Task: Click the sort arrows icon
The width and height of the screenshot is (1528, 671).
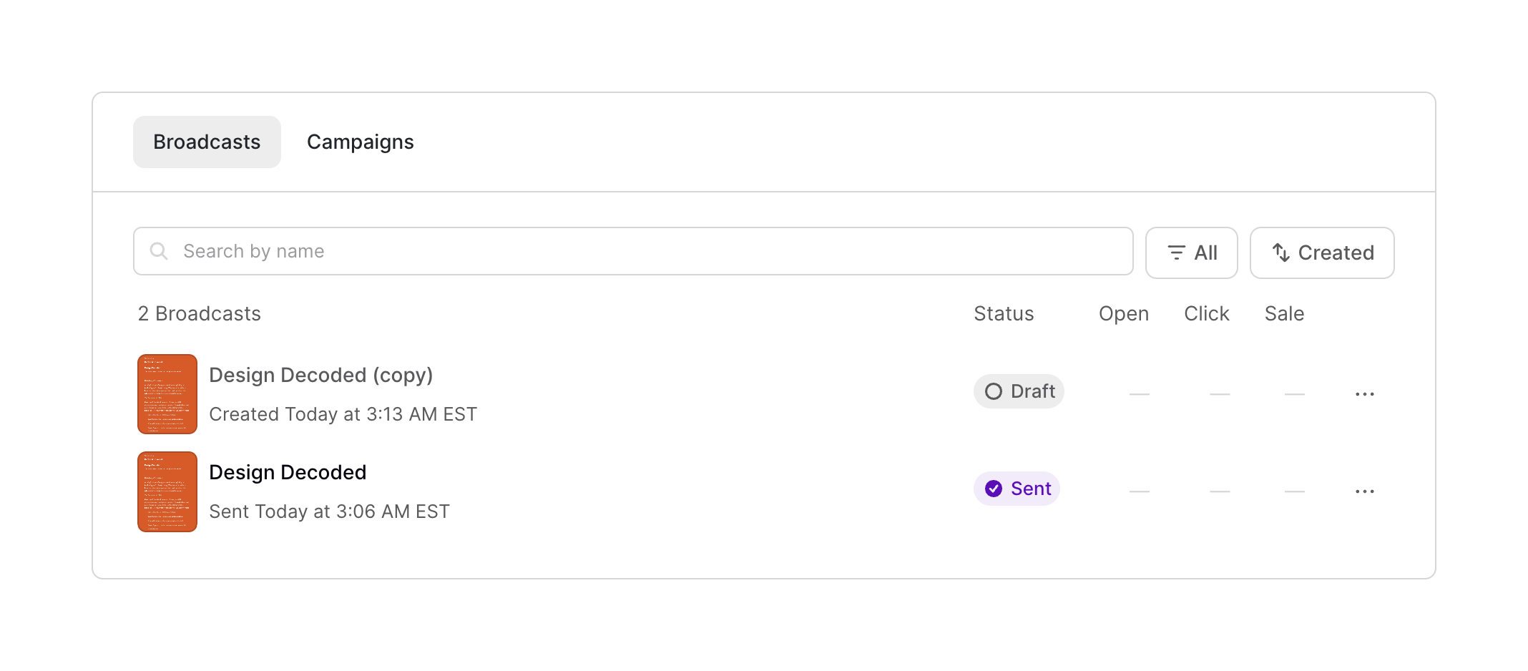Action: (1280, 253)
